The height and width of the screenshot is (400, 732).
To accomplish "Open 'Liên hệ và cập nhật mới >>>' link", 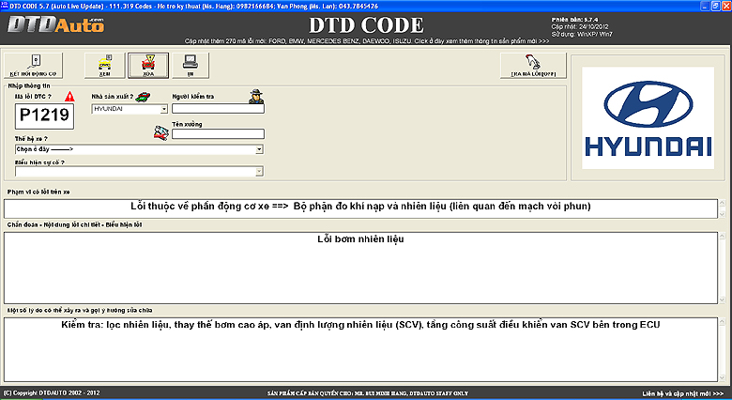I will click(x=682, y=393).
